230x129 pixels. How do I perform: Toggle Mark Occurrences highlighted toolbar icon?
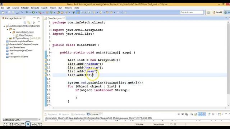[x=78, y=13]
